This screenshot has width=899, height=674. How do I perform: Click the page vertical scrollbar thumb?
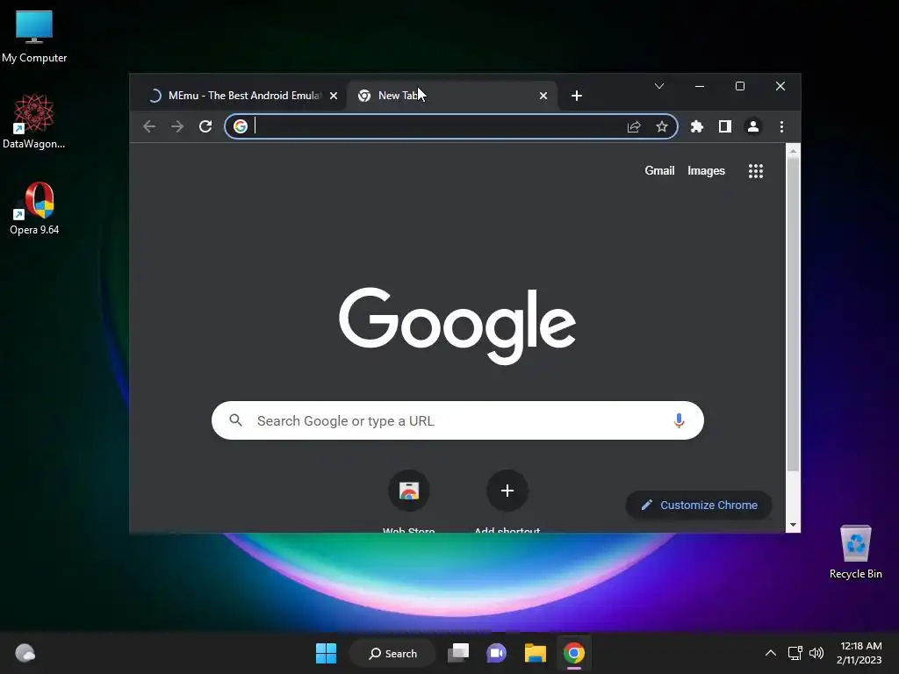click(x=793, y=314)
